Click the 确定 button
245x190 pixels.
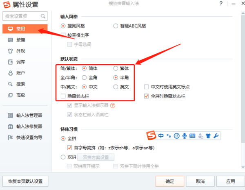click(x=170, y=181)
